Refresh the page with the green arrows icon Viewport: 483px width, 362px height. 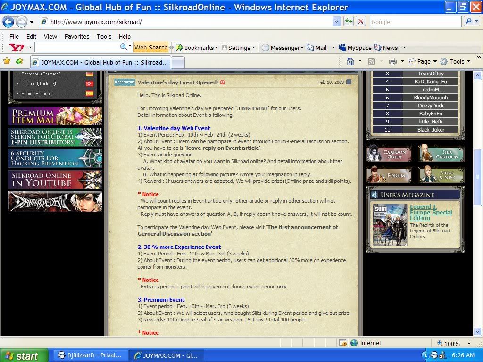349,22
